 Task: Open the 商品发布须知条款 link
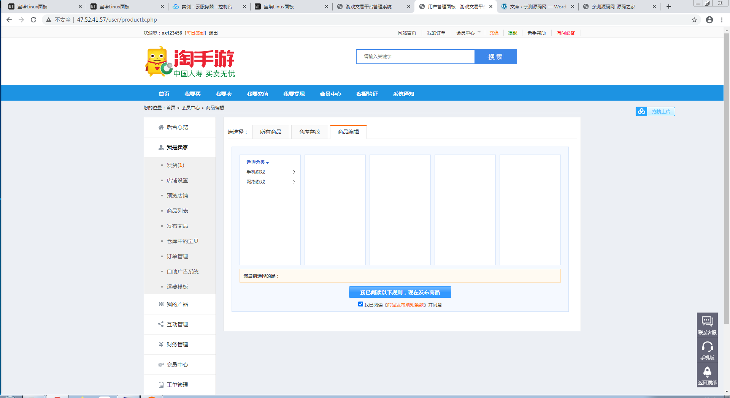pos(405,305)
